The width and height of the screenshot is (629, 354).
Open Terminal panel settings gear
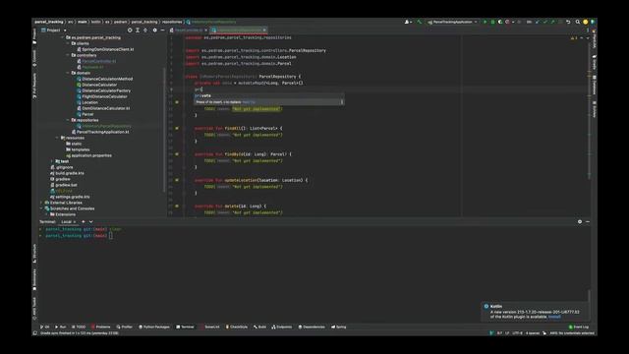[580, 222]
